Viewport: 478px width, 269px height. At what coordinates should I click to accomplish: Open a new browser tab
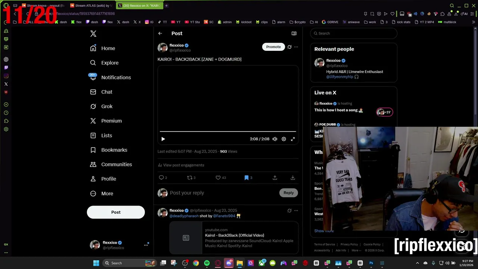[166, 6]
